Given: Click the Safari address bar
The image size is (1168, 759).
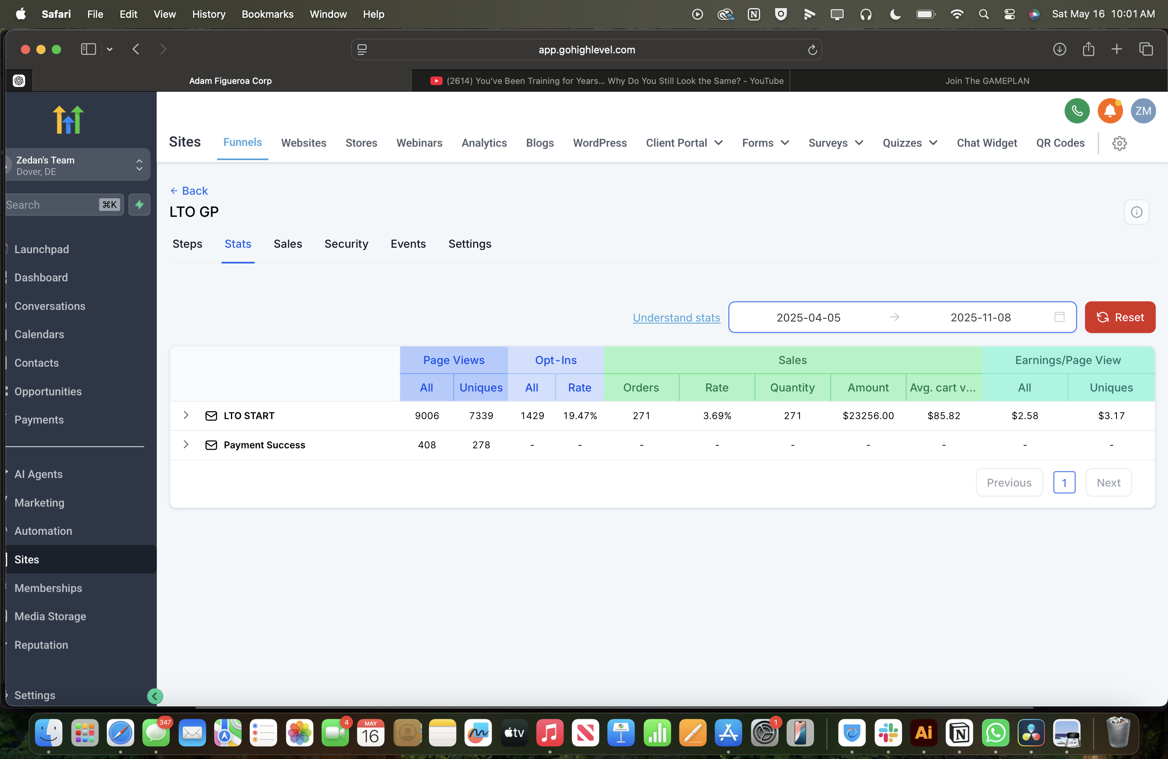Looking at the screenshot, I should point(586,49).
